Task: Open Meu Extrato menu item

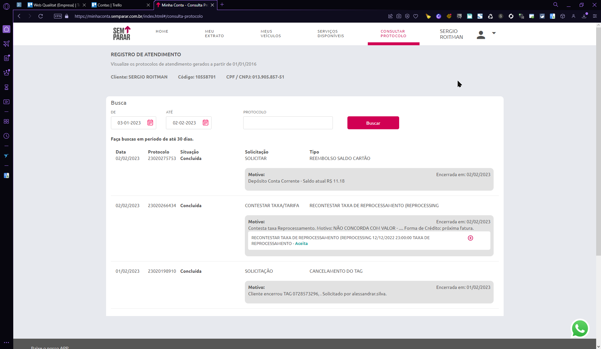Action: (x=214, y=34)
